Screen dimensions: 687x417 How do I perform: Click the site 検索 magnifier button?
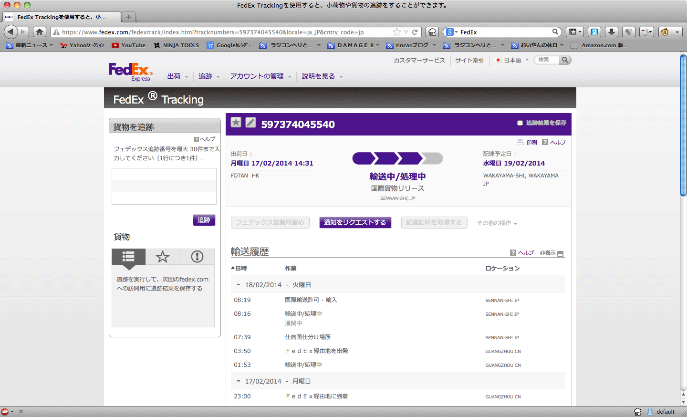[x=565, y=60]
